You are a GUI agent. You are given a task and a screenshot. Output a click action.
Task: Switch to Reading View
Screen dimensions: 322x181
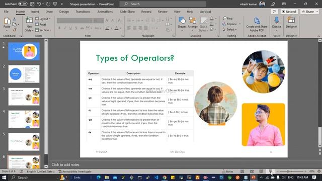coord(261,171)
